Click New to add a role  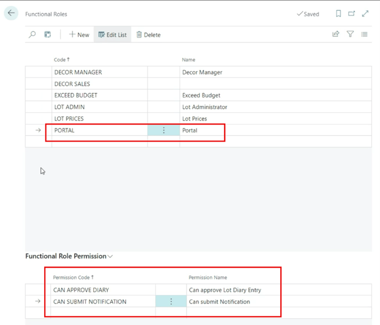[x=79, y=35]
